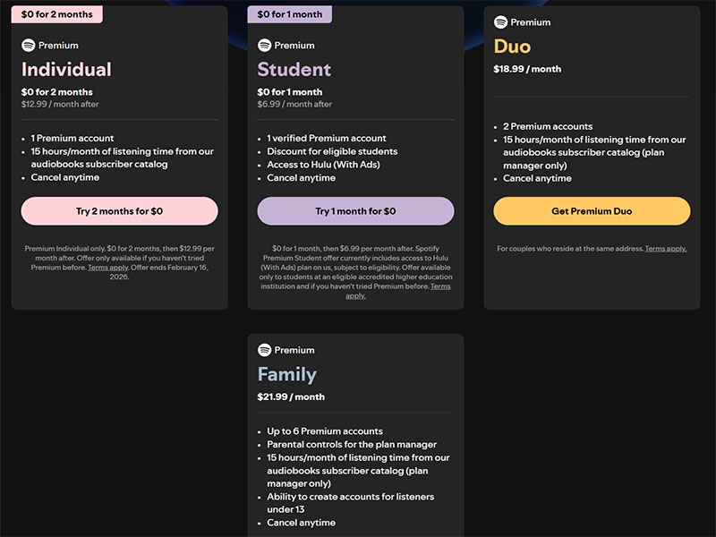Click the '$18.99 / month' Duo price
The height and width of the screenshot is (537, 716).
coord(527,69)
